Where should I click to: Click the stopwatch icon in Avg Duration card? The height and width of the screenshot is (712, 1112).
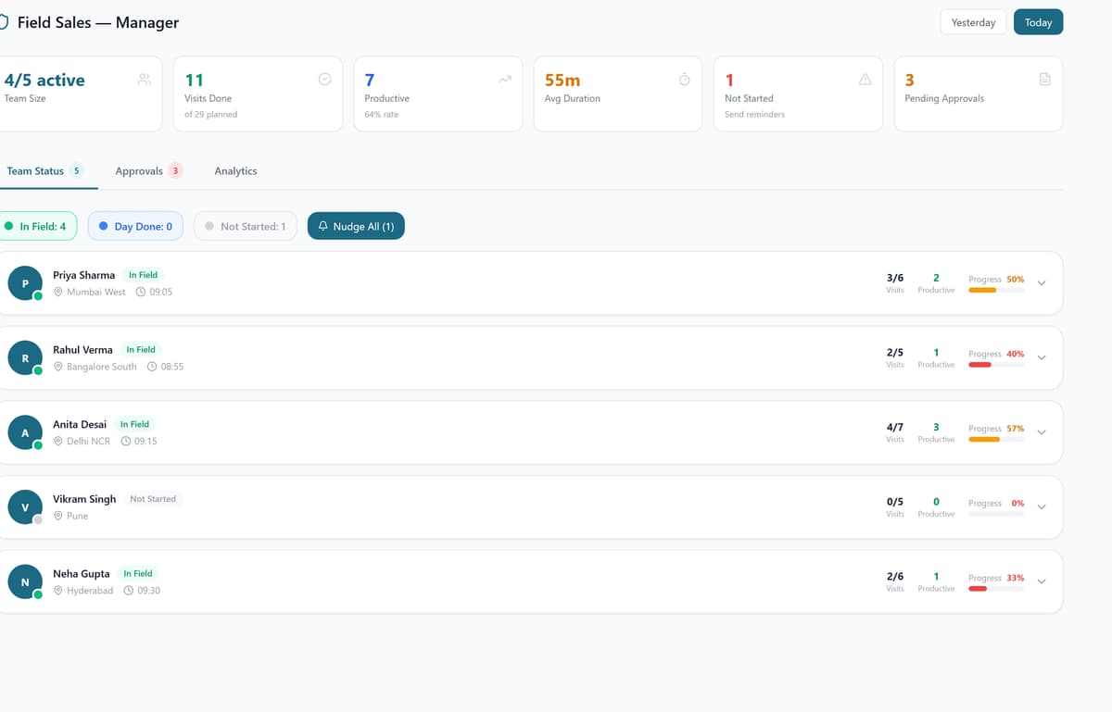click(x=684, y=80)
